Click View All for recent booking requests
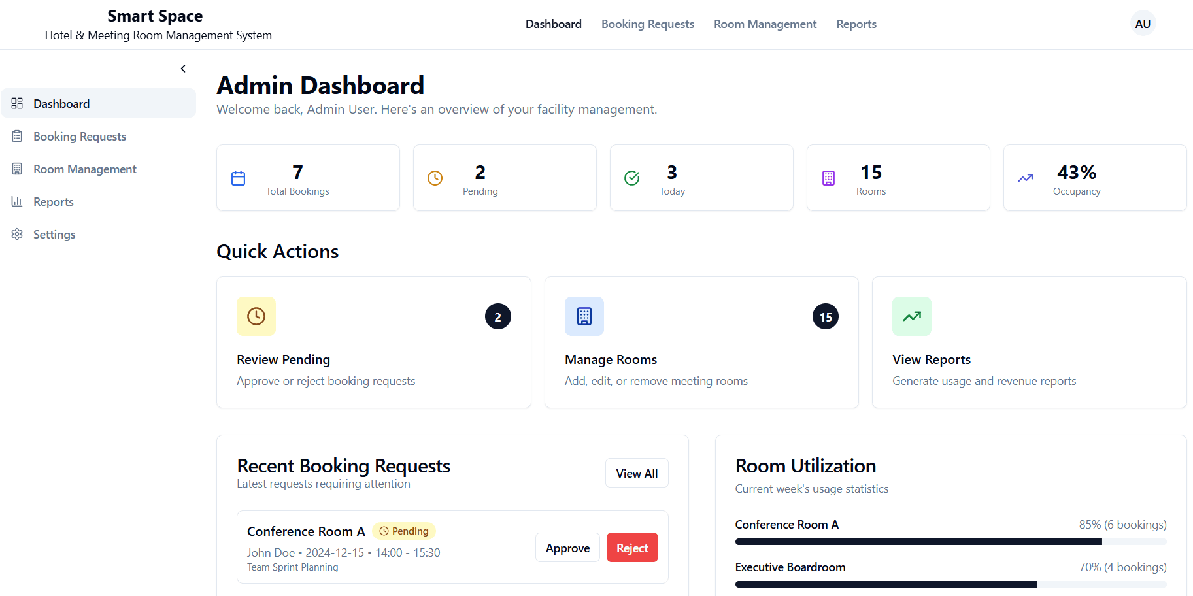The width and height of the screenshot is (1193, 596). click(636, 472)
